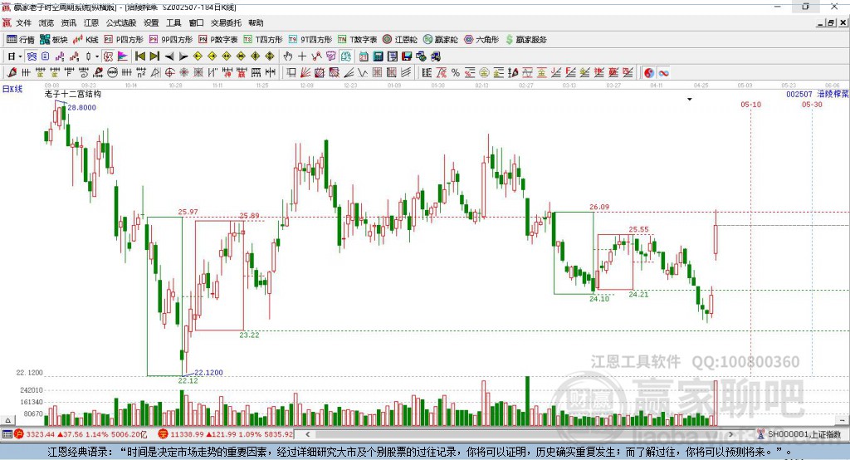This screenshot has width=850, height=460.
Task: Open the P数字表 tool
Action: [218, 40]
